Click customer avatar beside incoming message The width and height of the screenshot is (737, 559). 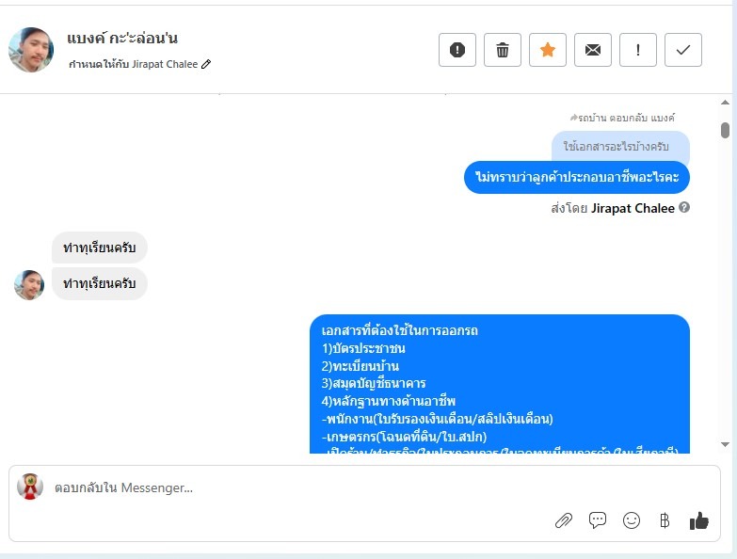point(29,284)
